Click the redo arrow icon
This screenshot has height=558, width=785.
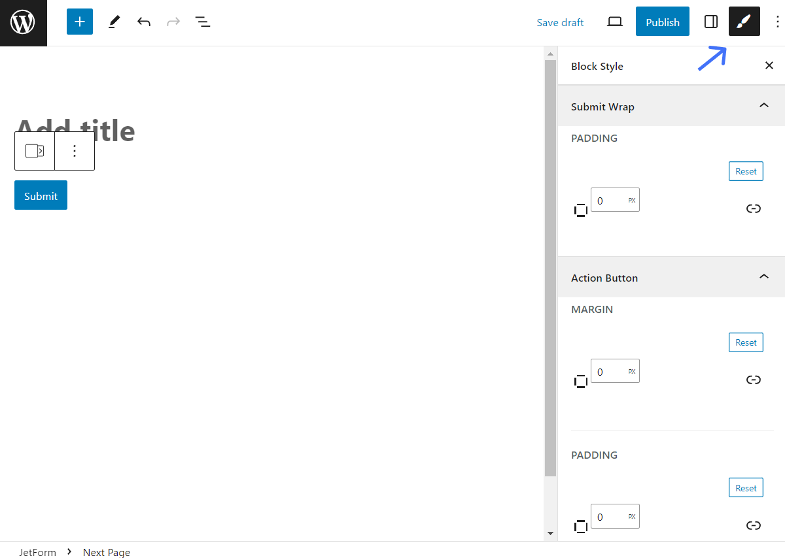click(x=173, y=22)
